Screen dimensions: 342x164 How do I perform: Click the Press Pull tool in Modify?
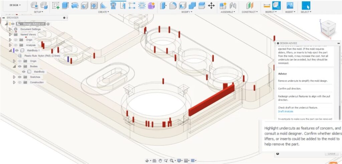pos(163,5)
